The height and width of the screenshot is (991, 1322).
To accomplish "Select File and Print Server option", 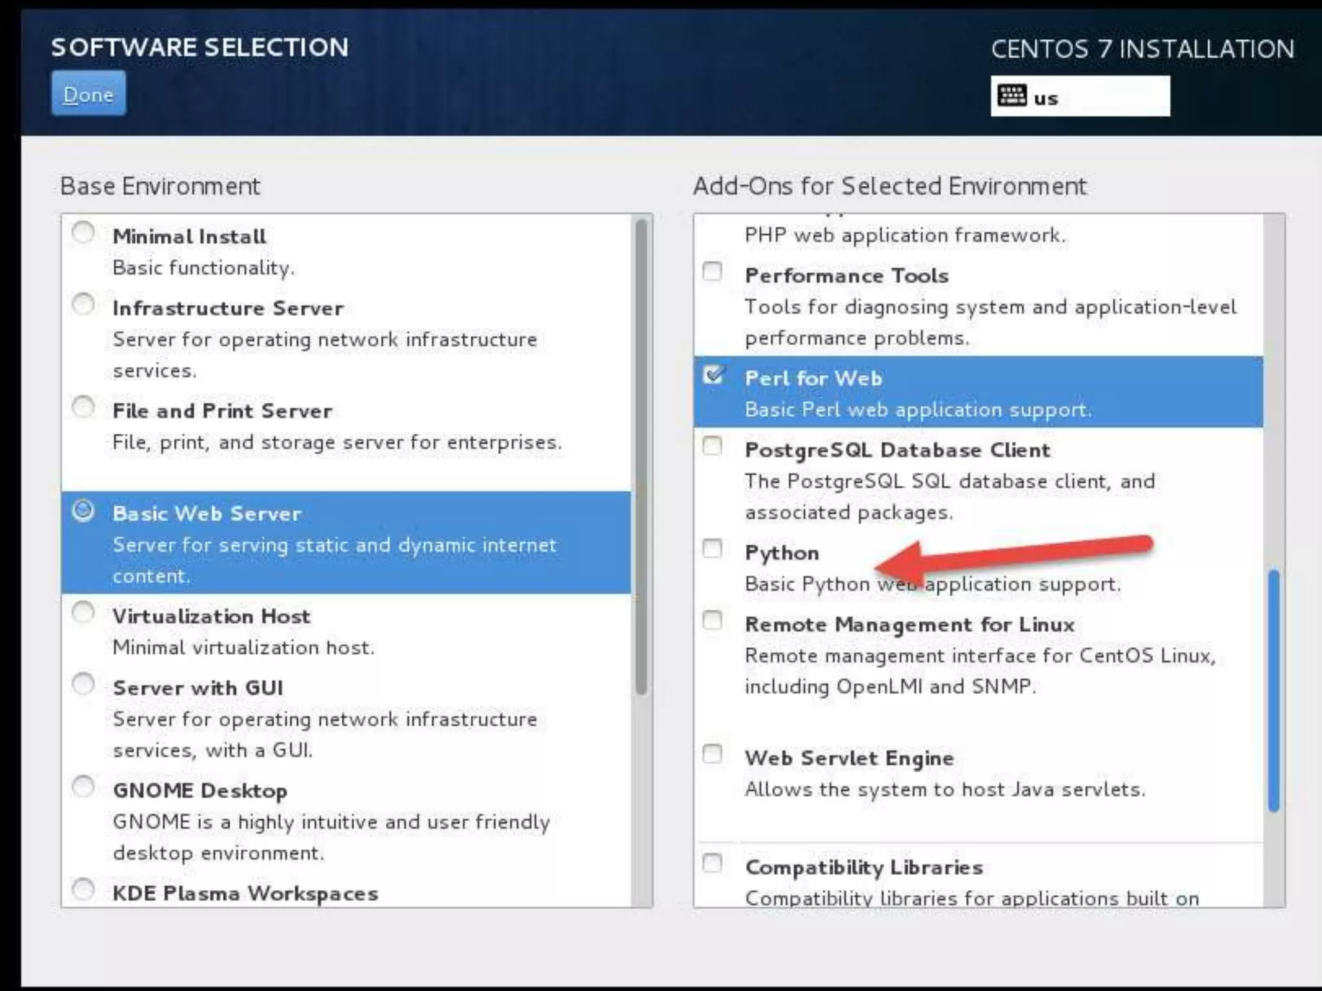I will click(x=83, y=407).
